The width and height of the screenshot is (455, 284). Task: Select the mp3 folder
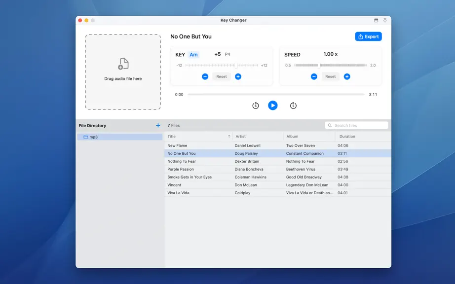point(120,137)
